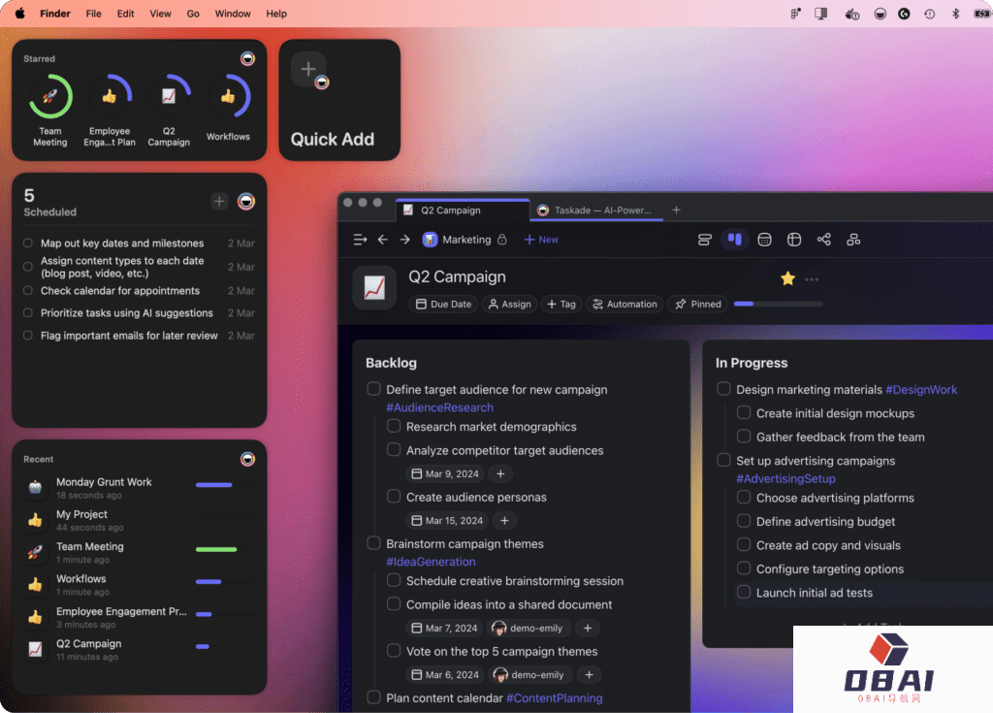Tick 'Create audience personas' checkbox
This screenshot has height=713, width=993.
point(394,497)
